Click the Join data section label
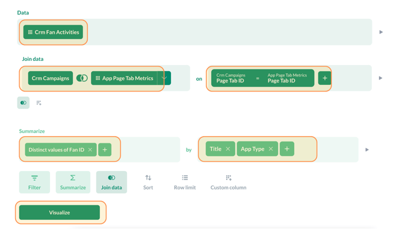414x233 pixels. point(32,59)
